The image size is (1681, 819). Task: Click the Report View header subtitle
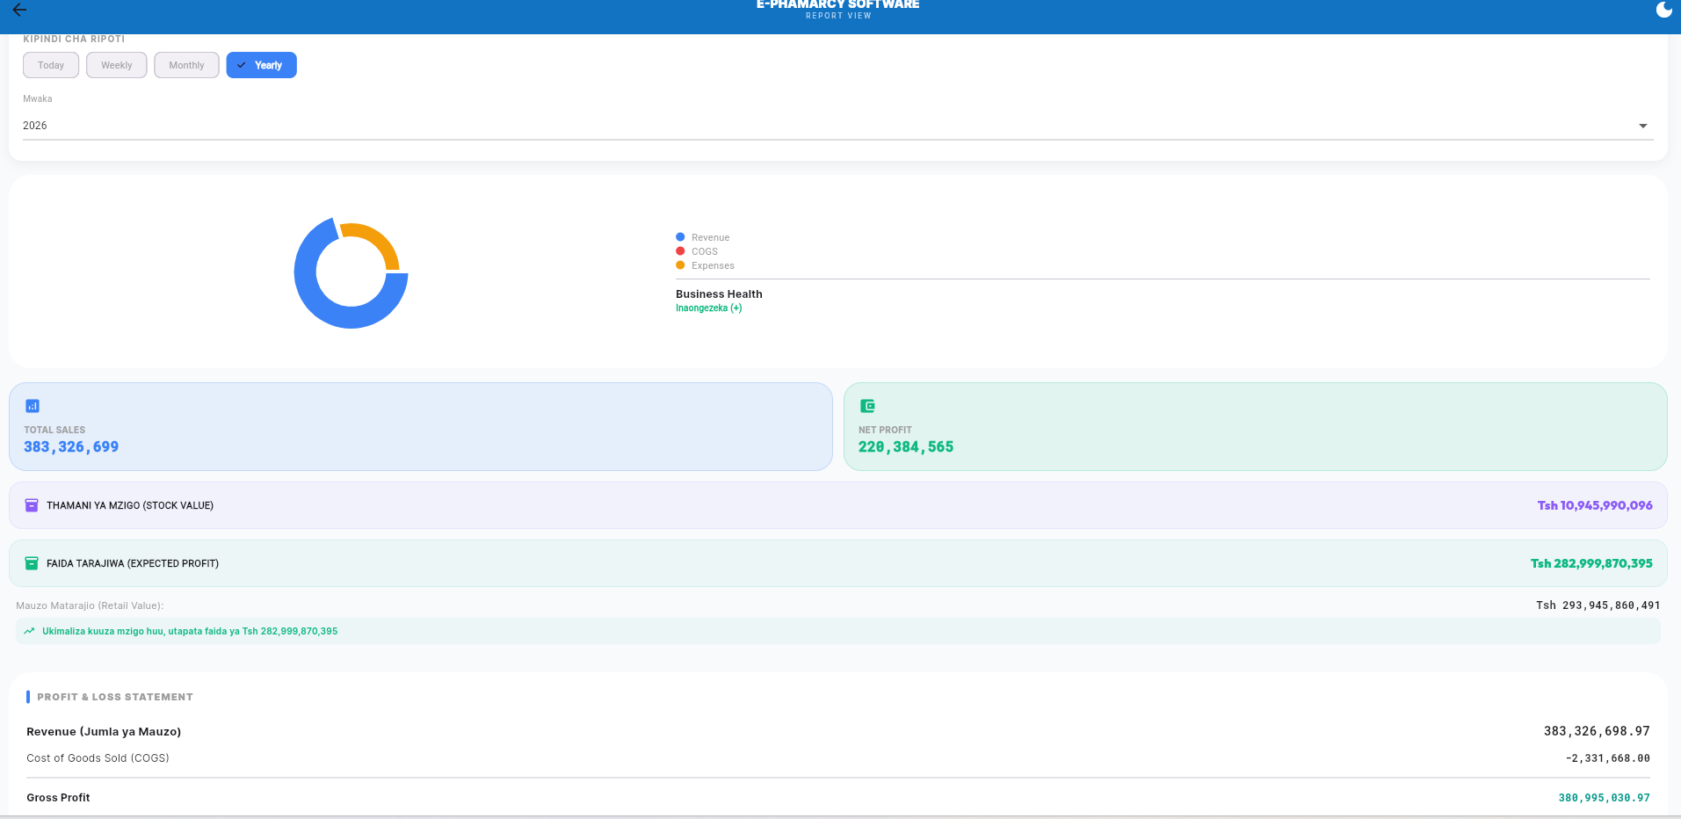pyautogui.click(x=838, y=16)
